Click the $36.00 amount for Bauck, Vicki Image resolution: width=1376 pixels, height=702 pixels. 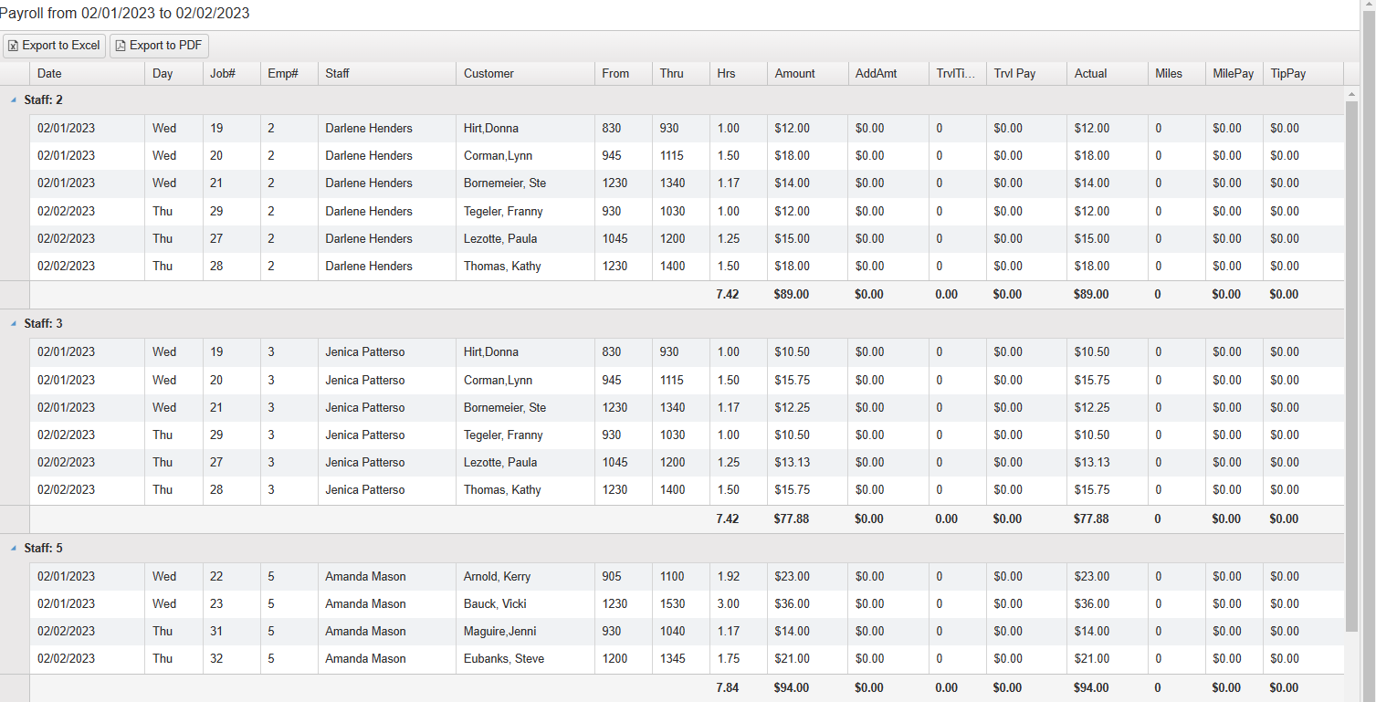[x=792, y=604]
